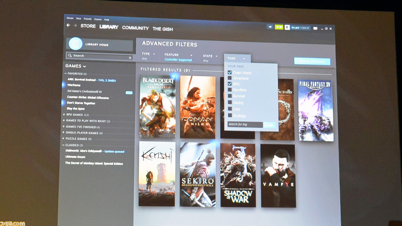Select Slay the Spire
Screen dimensions: 402x226
75,109
